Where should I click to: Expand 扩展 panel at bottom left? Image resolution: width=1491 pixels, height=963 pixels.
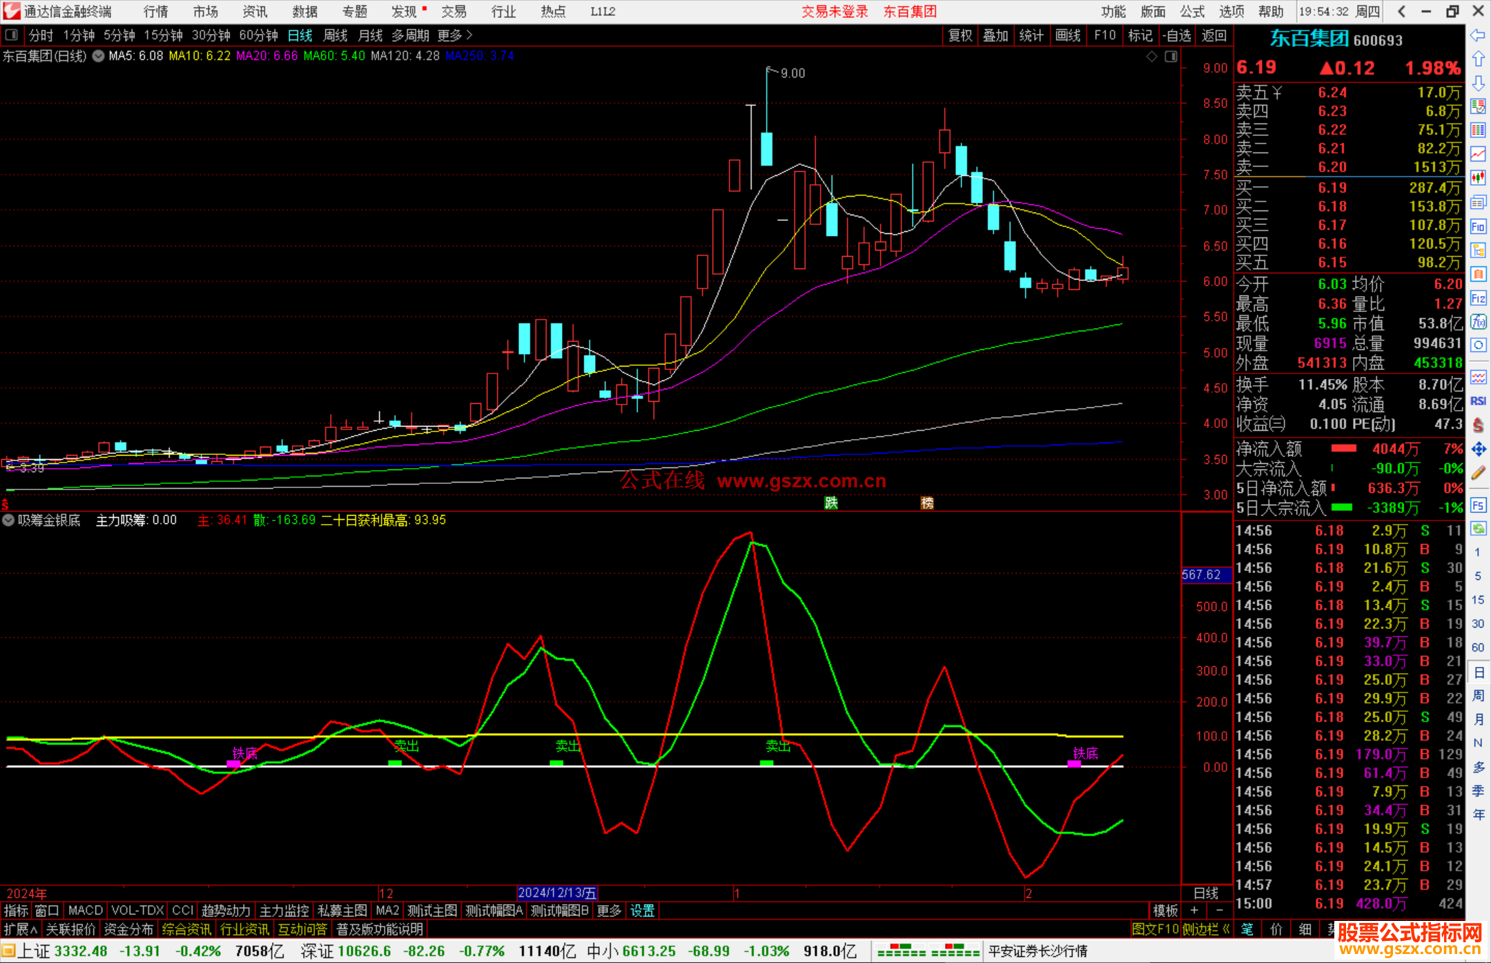(21, 929)
